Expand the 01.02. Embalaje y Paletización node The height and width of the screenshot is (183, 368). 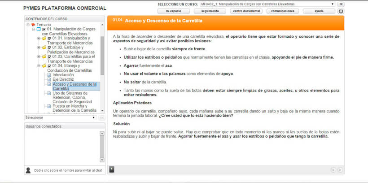39,48
